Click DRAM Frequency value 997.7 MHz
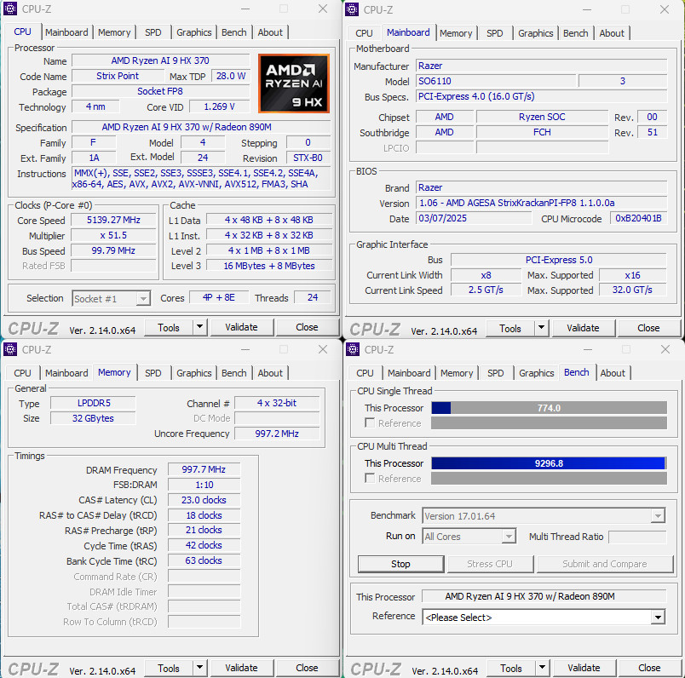The width and height of the screenshot is (685, 678). coord(204,469)
